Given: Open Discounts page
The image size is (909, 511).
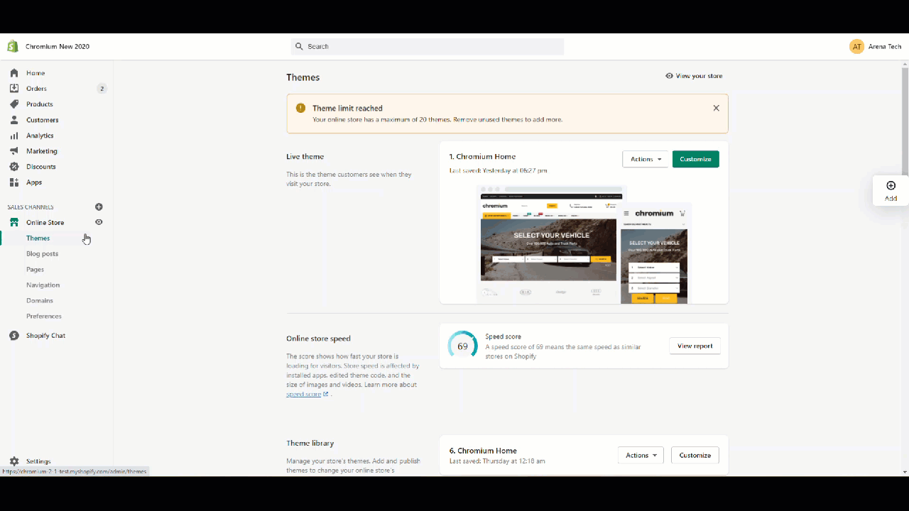Looking at the screenshot, I should coord(41,167).
